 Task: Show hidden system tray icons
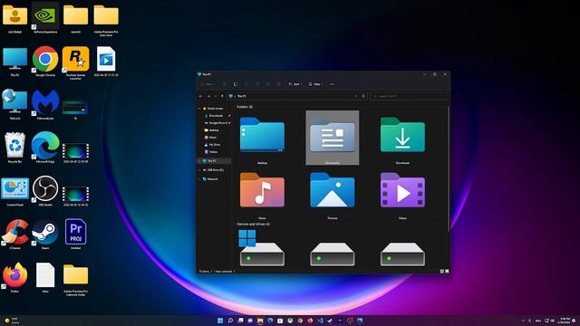tap(523, 321)
